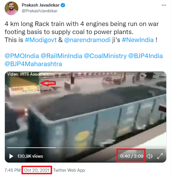Open the #NewIndia hashtag

tap(137, 40)
